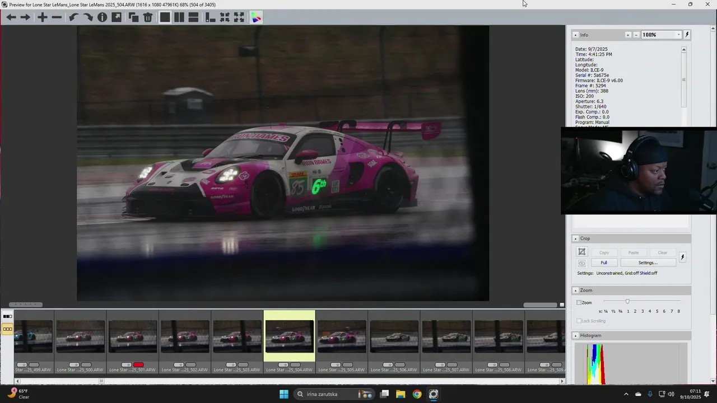Click the 4 mark on the zoom scale
The width and height of the screenshot is (717, 403).
pos(650,311)
